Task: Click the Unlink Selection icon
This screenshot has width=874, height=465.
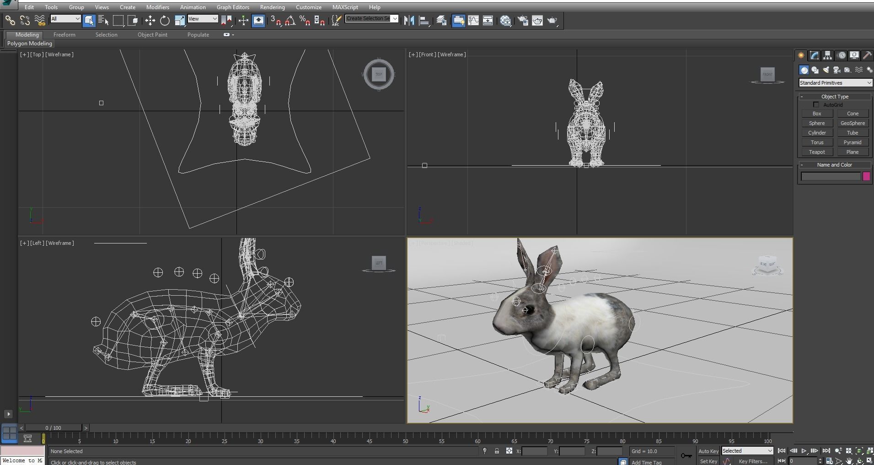Action: 25,20
